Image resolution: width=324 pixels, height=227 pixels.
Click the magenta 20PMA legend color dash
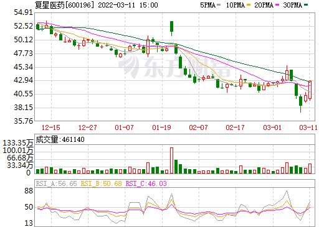click(277, 4)
